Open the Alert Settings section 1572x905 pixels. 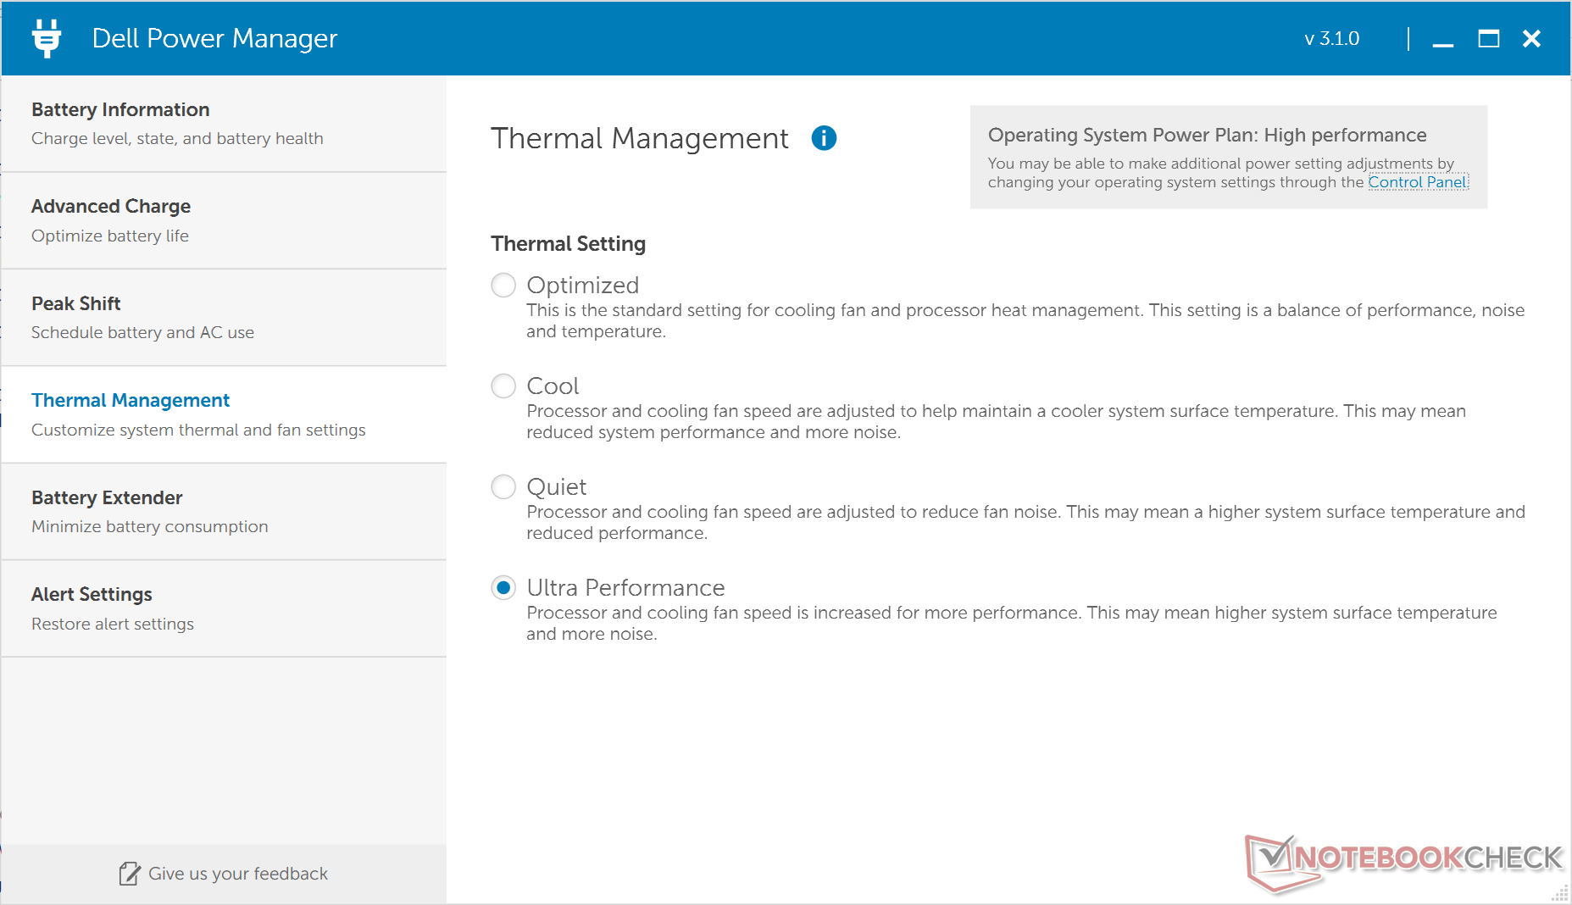(x=224, y=608)
